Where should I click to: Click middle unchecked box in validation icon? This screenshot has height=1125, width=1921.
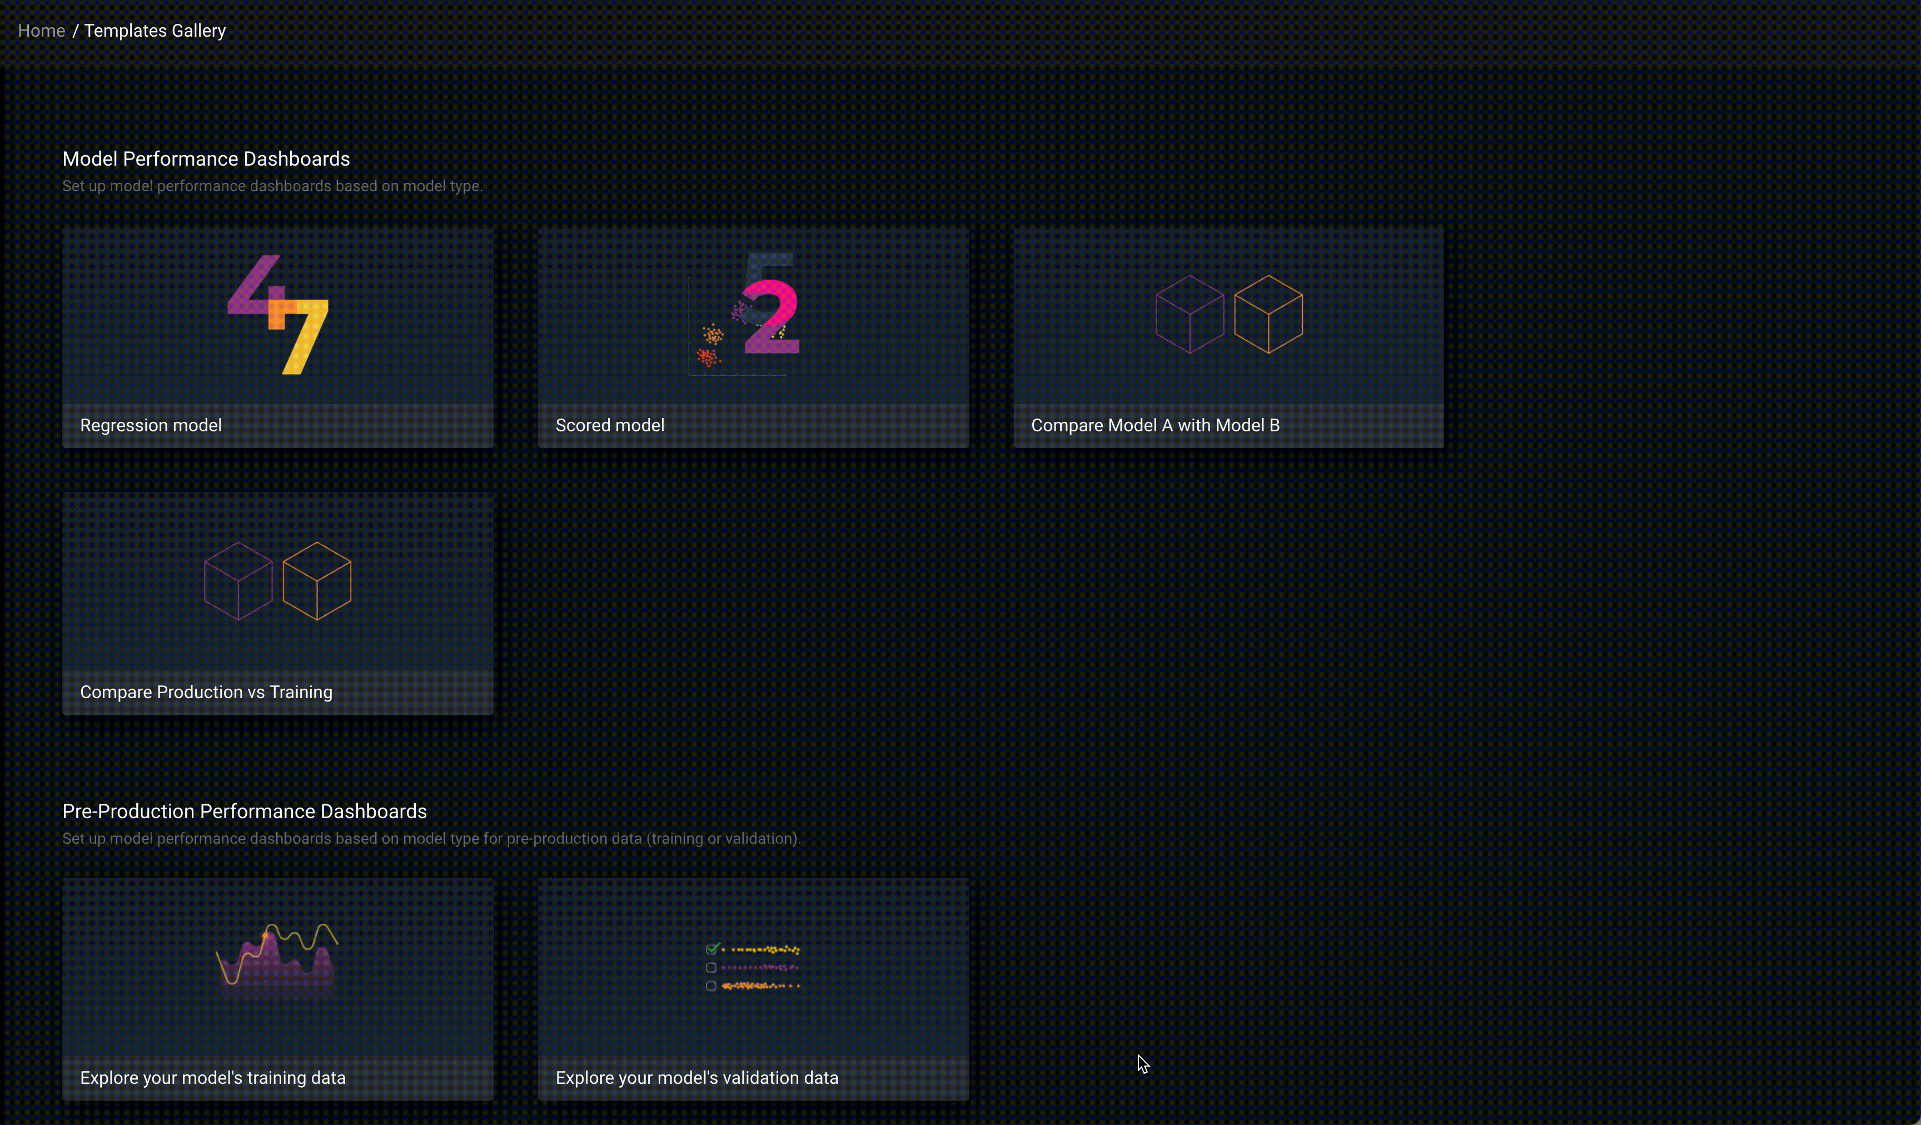[711, 967]
